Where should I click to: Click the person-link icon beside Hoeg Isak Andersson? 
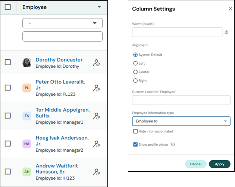96,144
